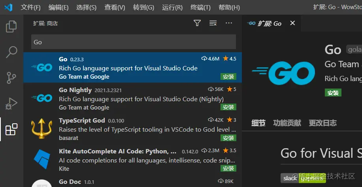Switch to the 更改日志 tab
Screen dimensions: 362x187
(x=322, y=123)
